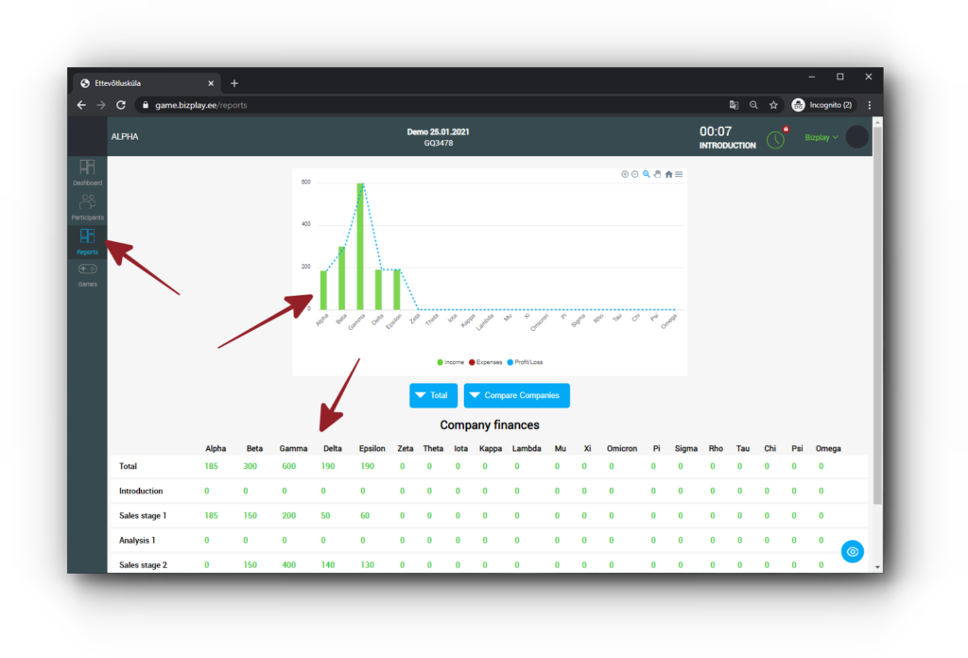This screenshot has width=968, height=658.
Task: Click the green clock timer icon
Action: (x=775, y=139)
